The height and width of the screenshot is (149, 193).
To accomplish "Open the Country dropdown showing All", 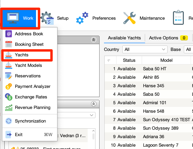I will tap(145, 50).
